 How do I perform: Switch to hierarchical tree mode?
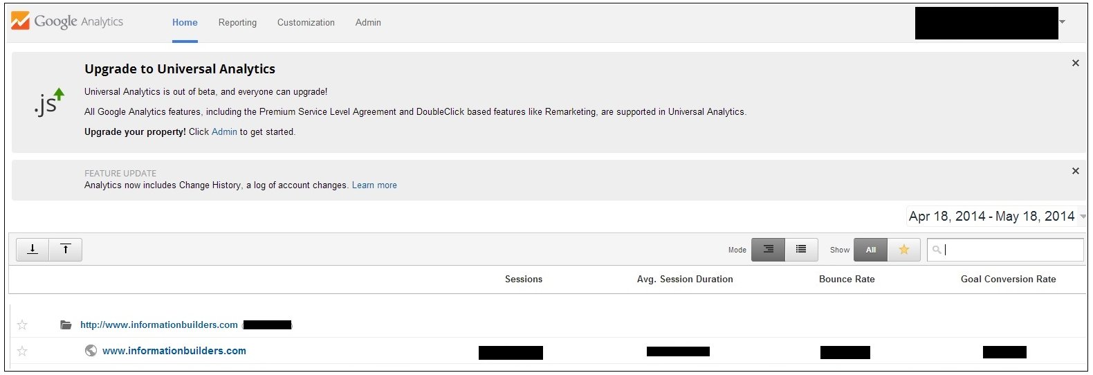(x=768, y=249)
